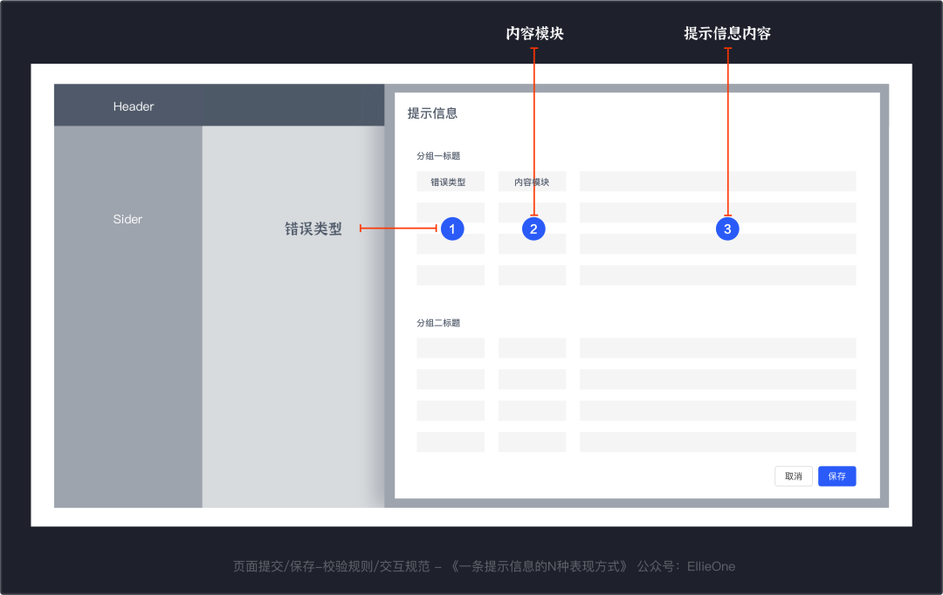Click the blue circle marker numbered 1
This screenshot has width=943, height=595.
(451, 229)
